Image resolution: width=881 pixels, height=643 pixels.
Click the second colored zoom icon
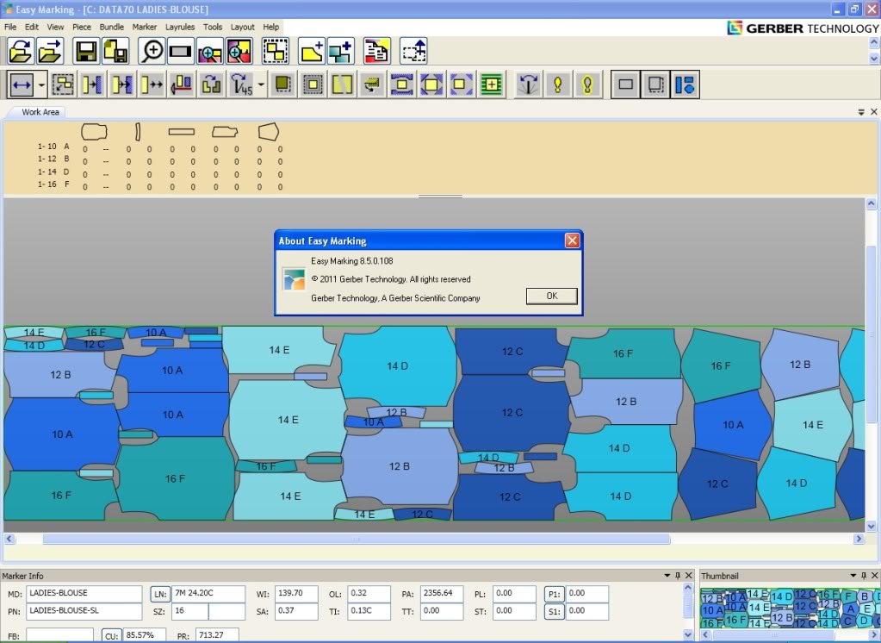tap(239, 51)
